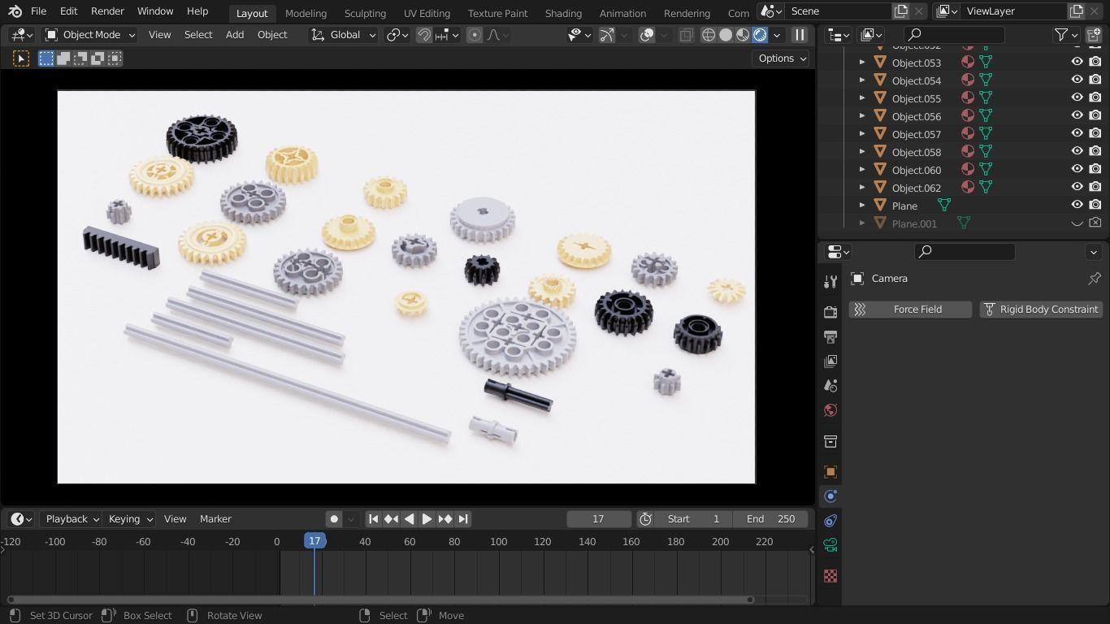Open the outliner filter dropdown
Screen dimensions: 1110x624
1065,35
